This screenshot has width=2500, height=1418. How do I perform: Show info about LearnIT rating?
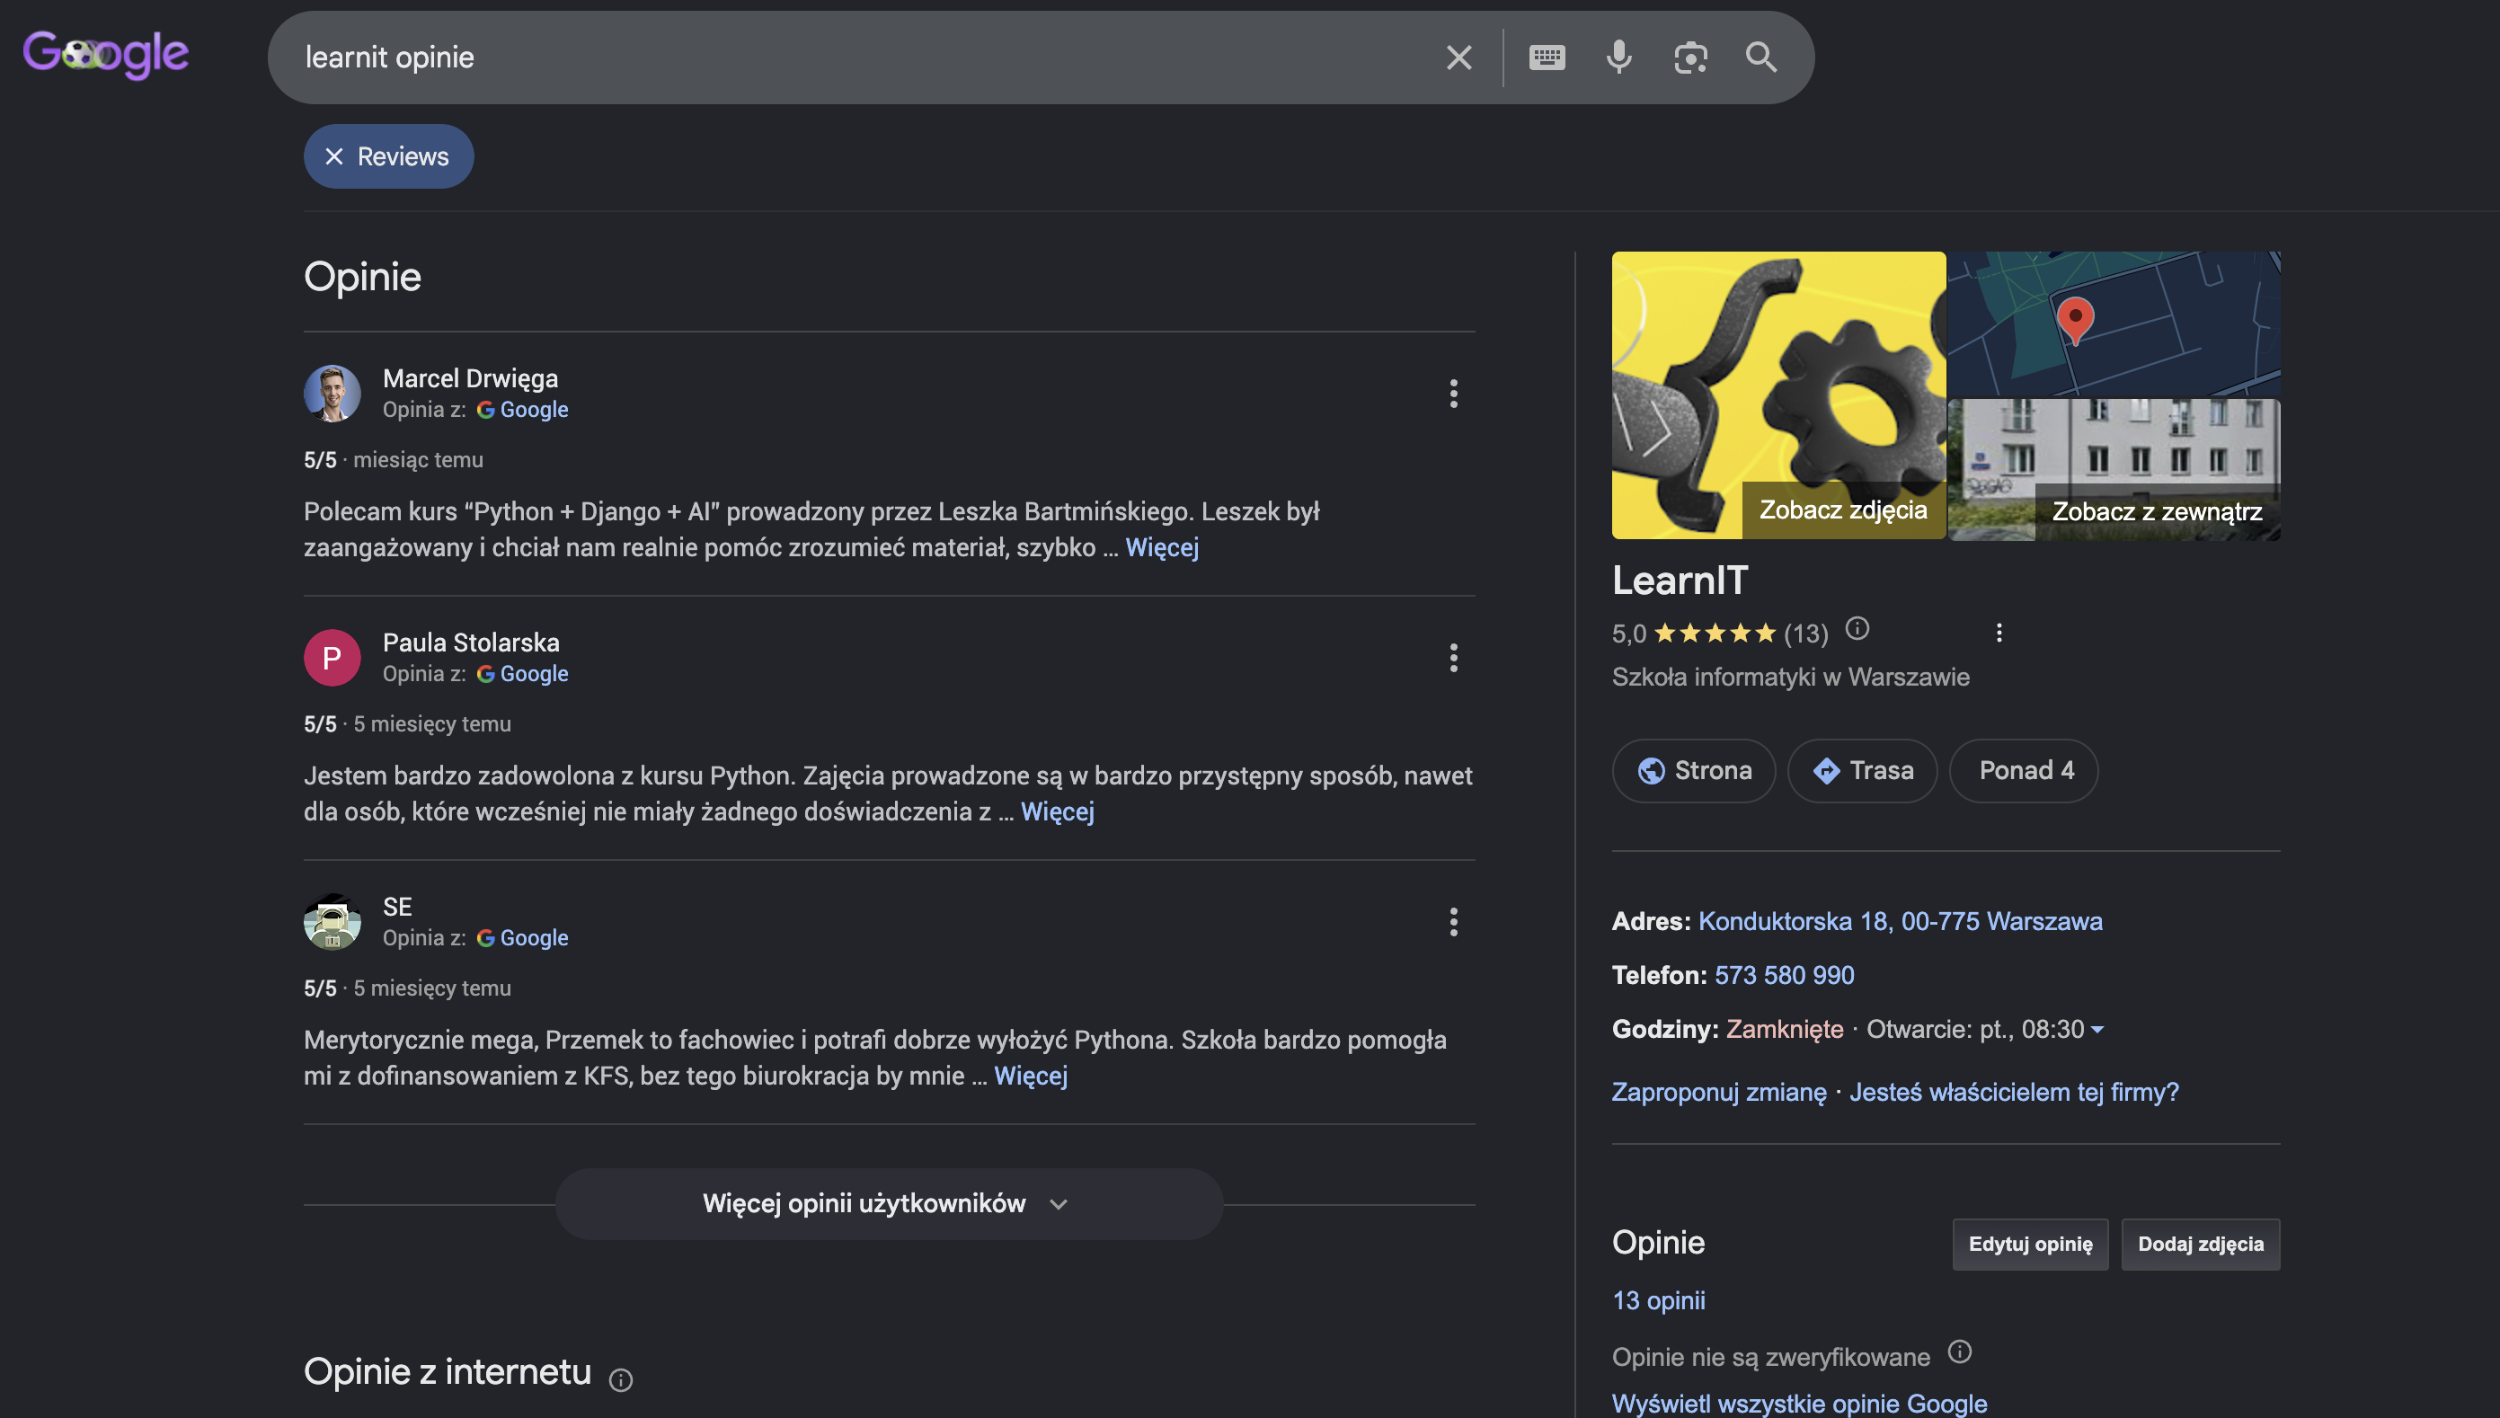coord(1857,629)
